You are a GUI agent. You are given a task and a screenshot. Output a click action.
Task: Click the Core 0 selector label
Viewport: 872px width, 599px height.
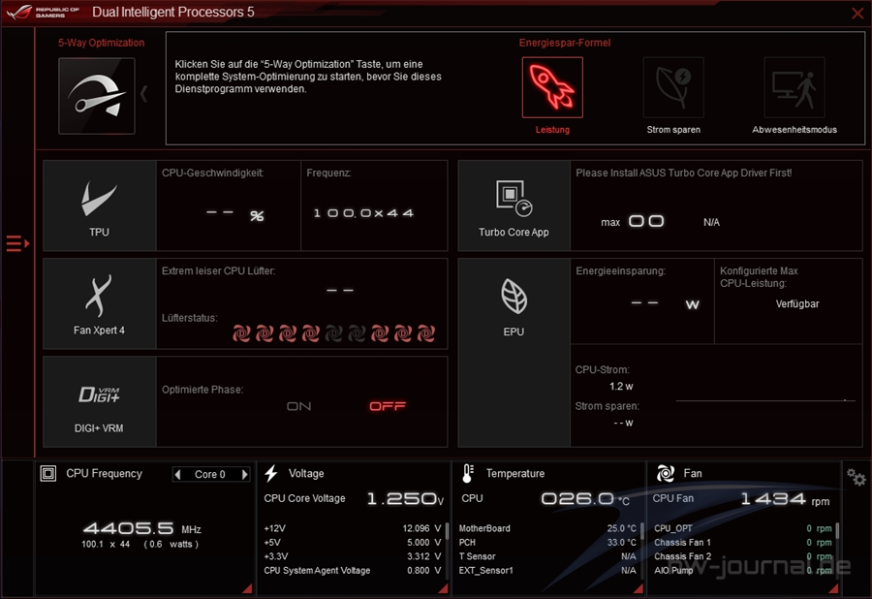point(209,474)
